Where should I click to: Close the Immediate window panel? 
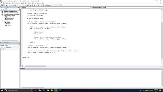(162, 68)
